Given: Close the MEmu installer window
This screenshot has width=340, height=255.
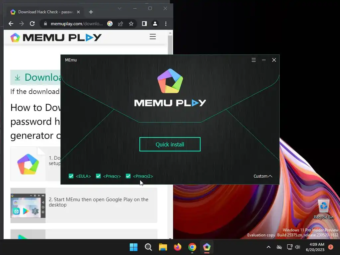Looking at the screenshot, I should click(274, 60).
